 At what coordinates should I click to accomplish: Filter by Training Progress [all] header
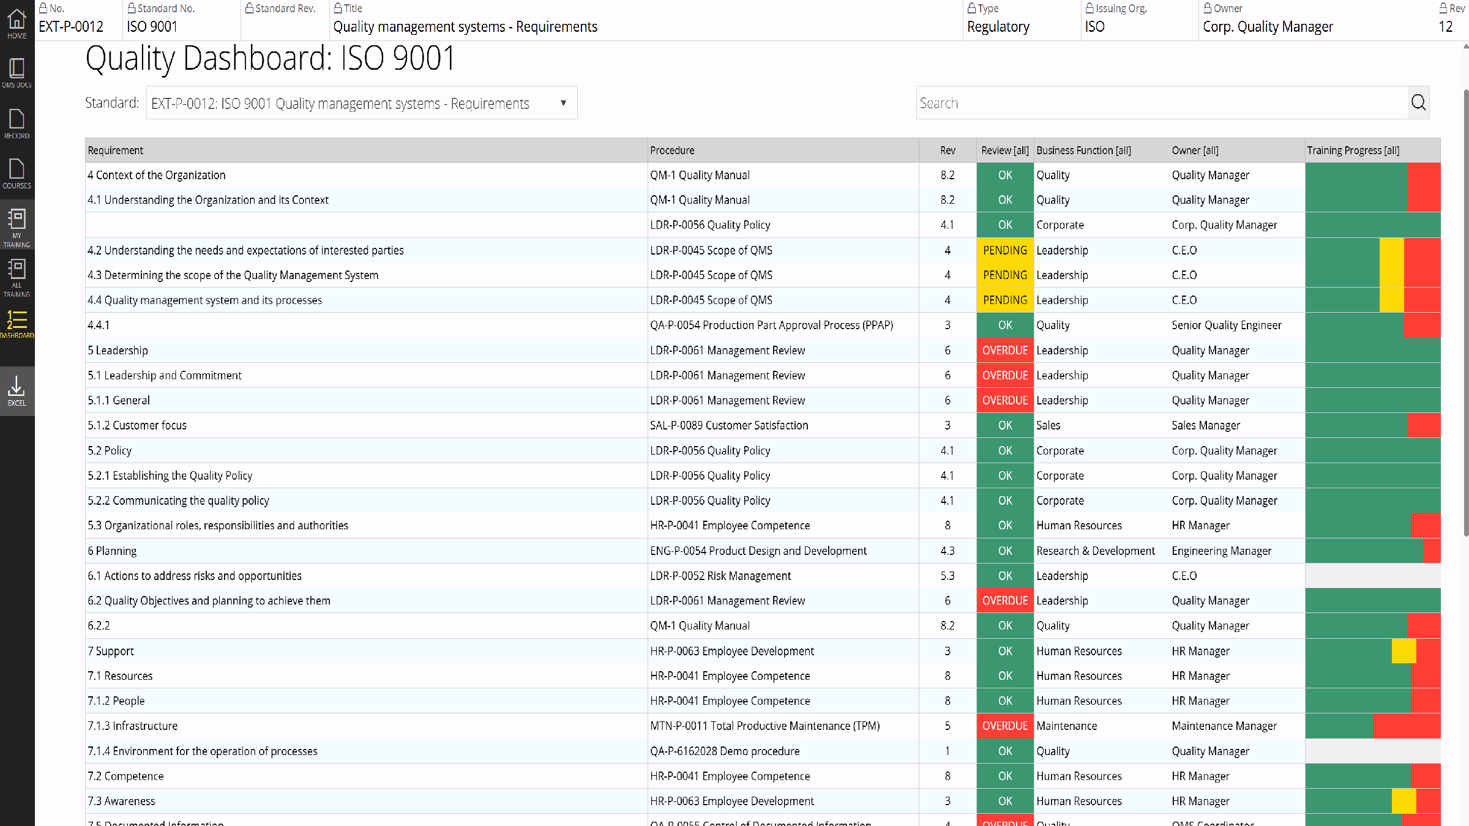1353,151
